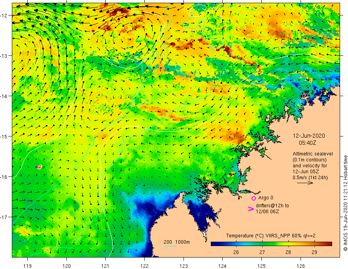The height and width of the screenshot is (269, 348).
Task: Click the magenta Argo 0 circle marker
Action: [x=253, y=198]
